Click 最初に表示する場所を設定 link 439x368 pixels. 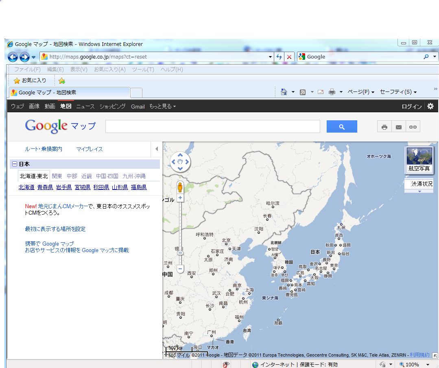point(55,229)
